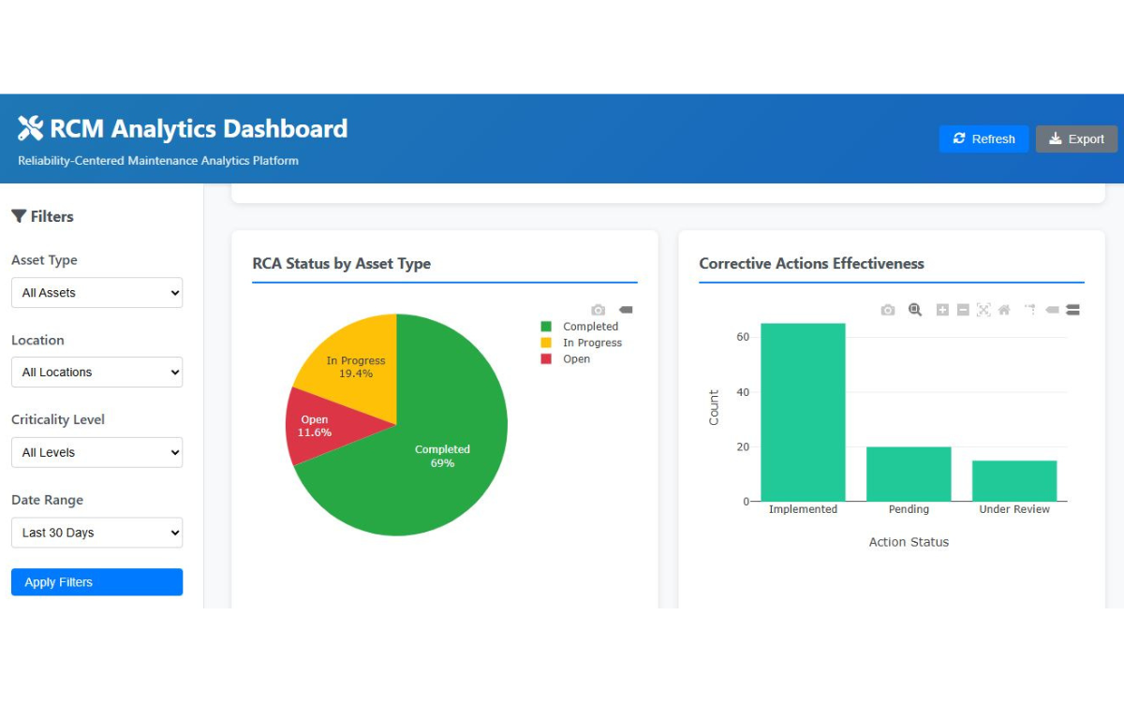Download the pie chart as an image
Screen dimensions: 1124x702
[x=598, y=309]
